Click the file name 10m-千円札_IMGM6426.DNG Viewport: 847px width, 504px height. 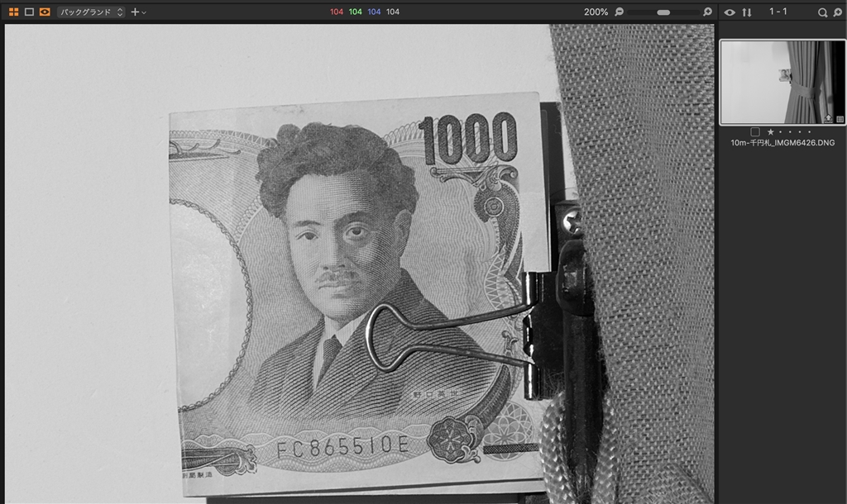coord(782,143)
